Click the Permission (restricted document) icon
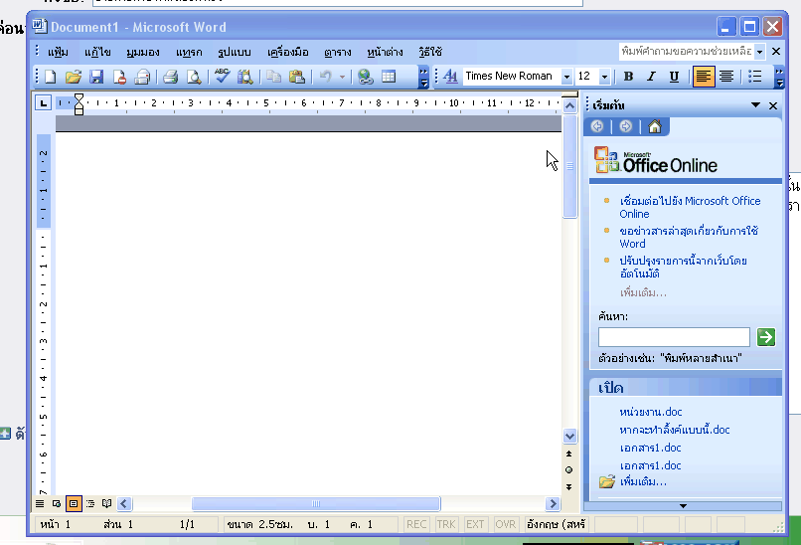The width and height of the screenshot is (801, 545). [119, 77]
